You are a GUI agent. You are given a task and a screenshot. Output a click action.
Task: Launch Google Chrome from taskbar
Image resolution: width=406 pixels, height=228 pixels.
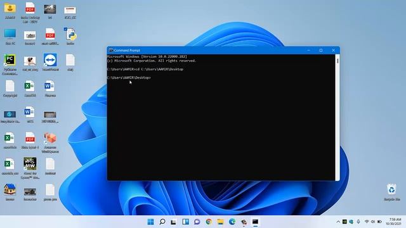[209, 222]
